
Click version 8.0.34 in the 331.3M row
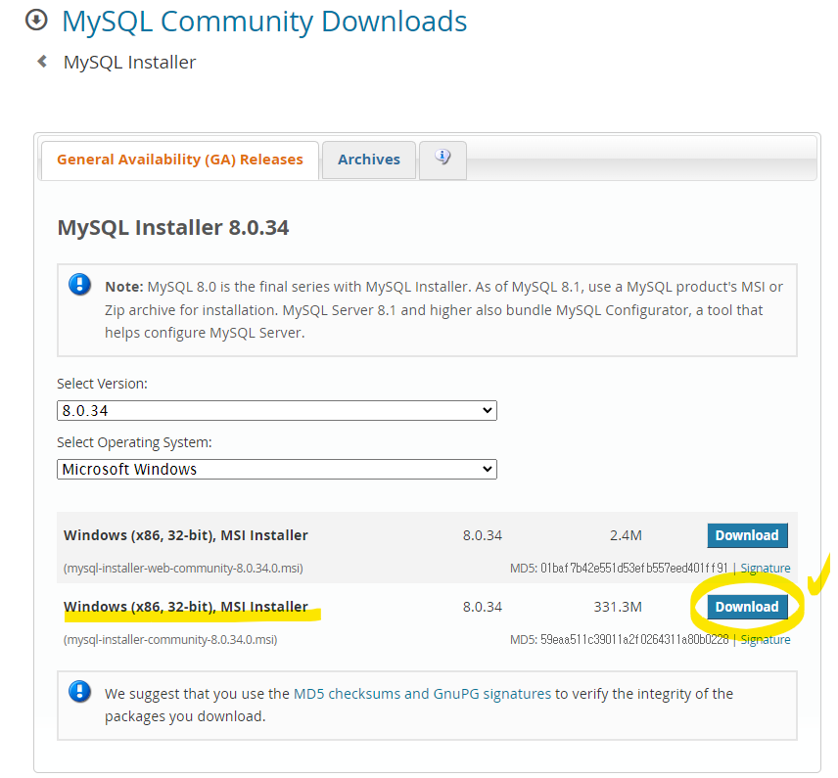click(483, 607)
